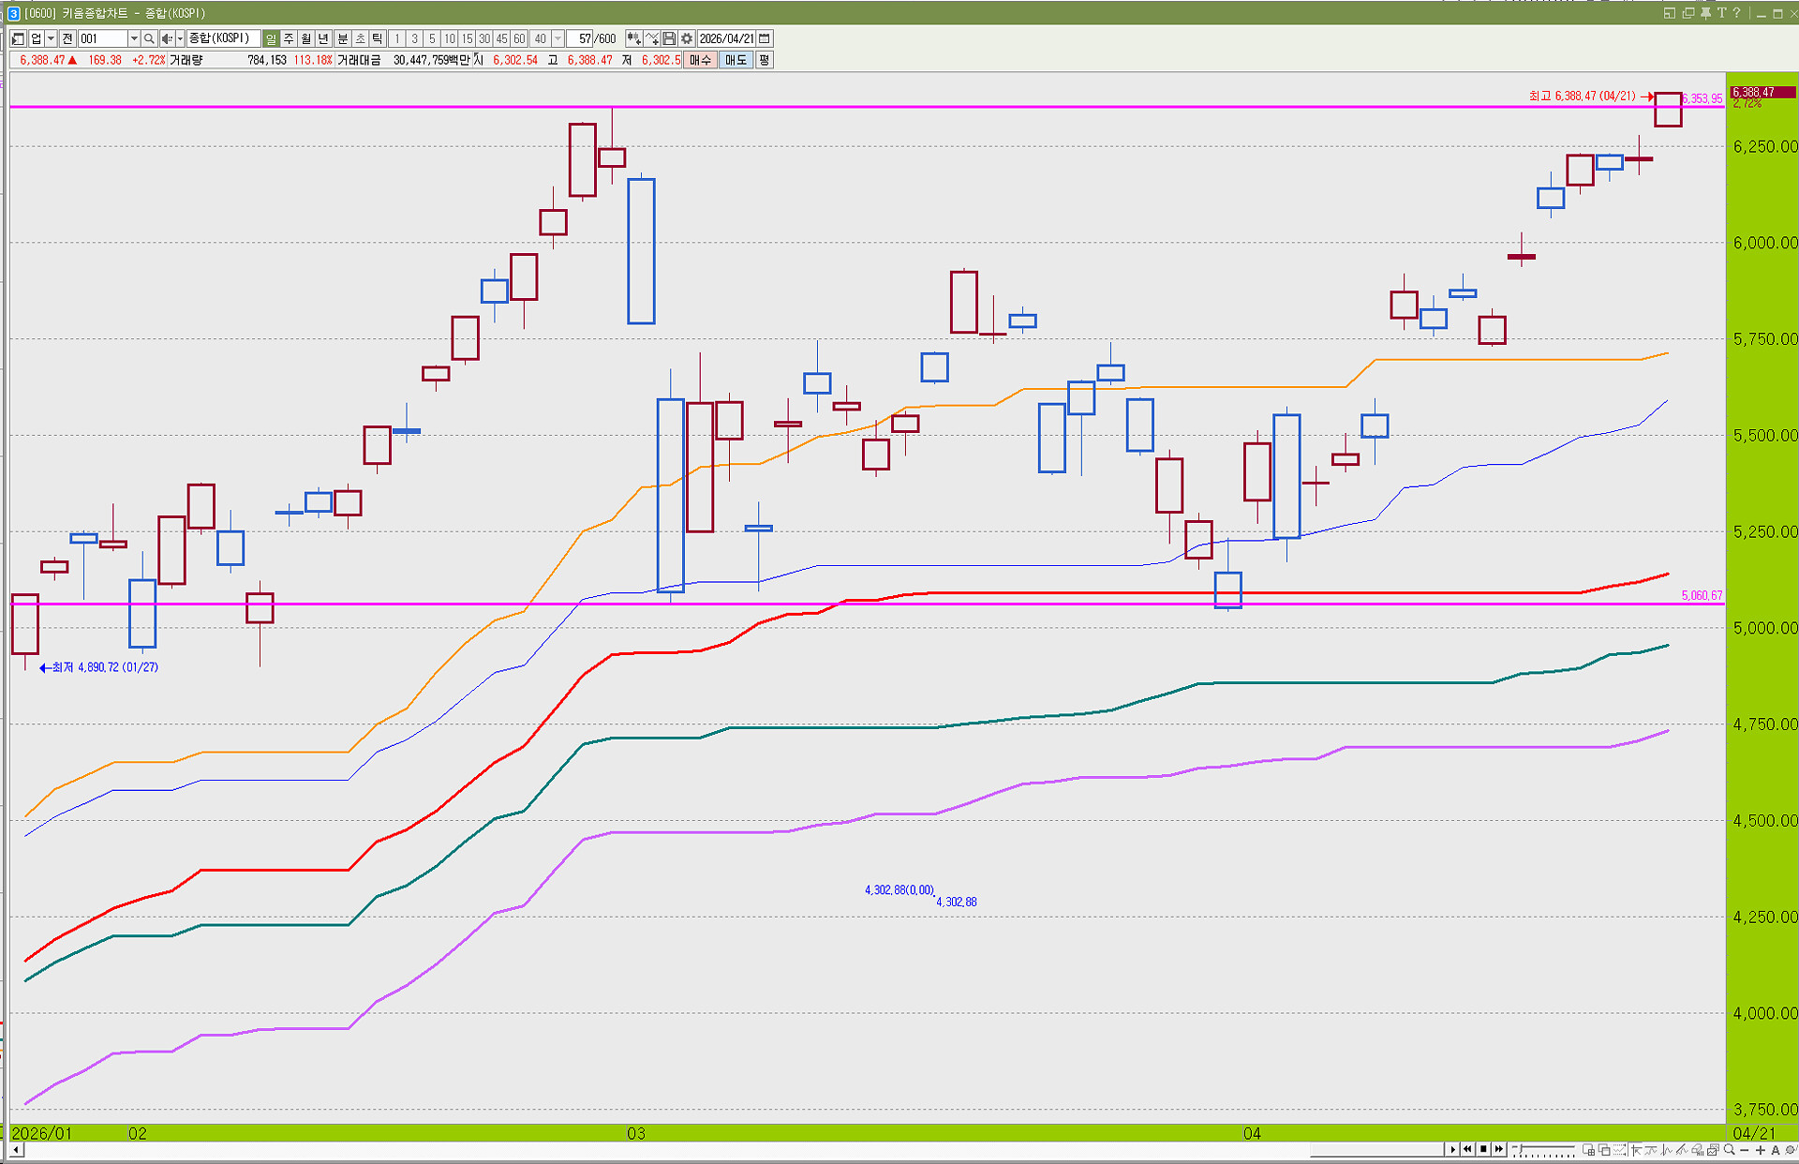Viewport: 1799px width, 1164px height.
Task: Select the 분 (minute) chart tab
Action: (342, 38)
